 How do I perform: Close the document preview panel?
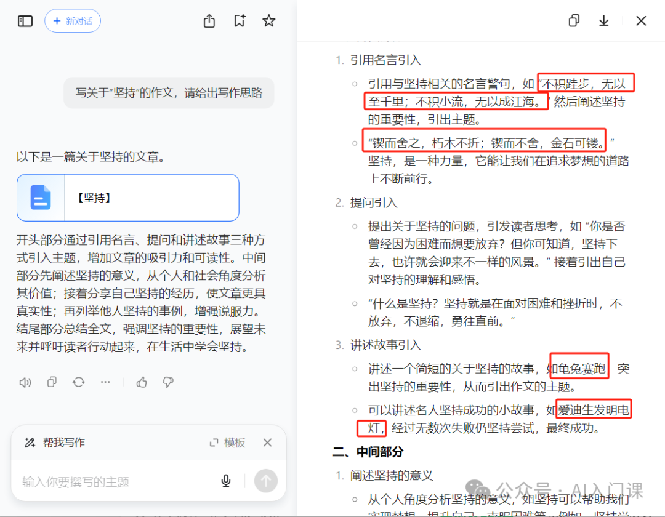641,21
